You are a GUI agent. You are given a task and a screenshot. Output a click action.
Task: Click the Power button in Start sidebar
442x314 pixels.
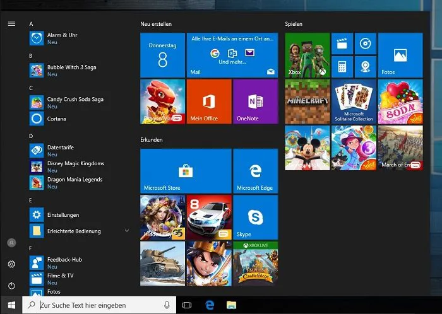(11, 286)
